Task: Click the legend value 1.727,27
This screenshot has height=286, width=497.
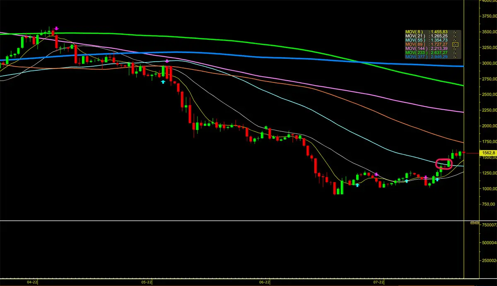Action: [439, 44]
